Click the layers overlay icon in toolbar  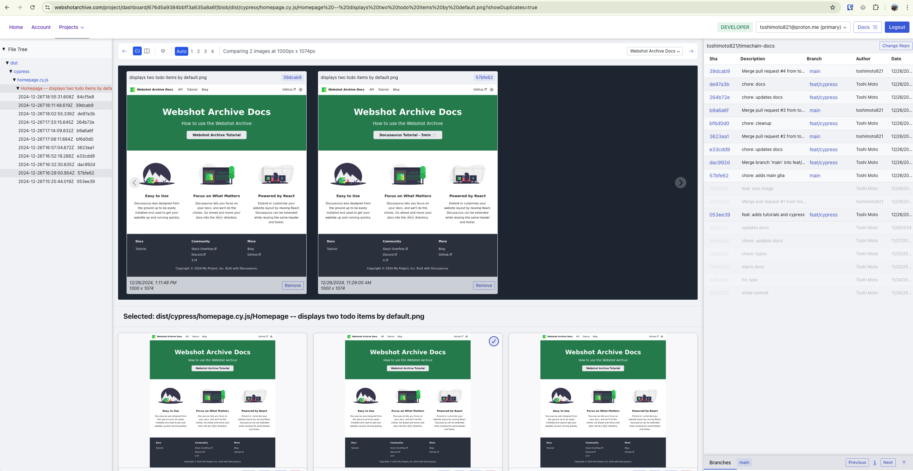(163, 51)
